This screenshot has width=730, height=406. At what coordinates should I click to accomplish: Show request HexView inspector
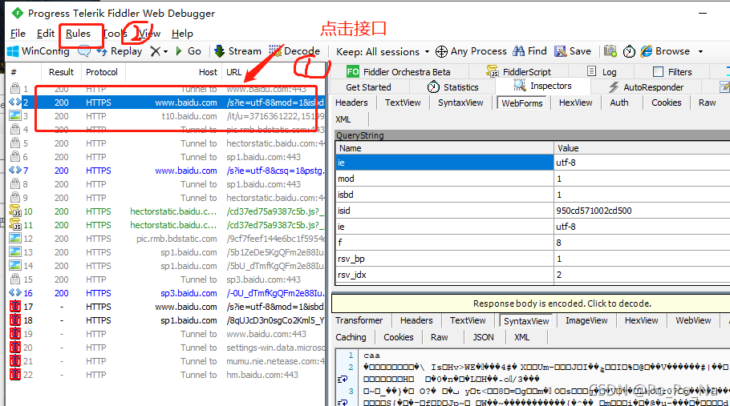(575, 103)
